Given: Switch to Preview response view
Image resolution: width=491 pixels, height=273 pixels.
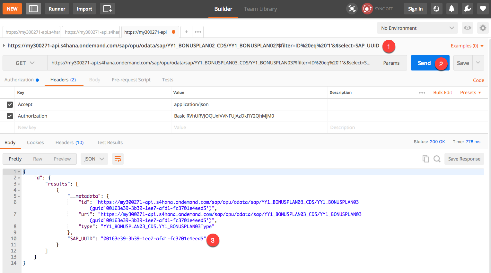Looking at the screenshot, I should click(x=62, y=159).
